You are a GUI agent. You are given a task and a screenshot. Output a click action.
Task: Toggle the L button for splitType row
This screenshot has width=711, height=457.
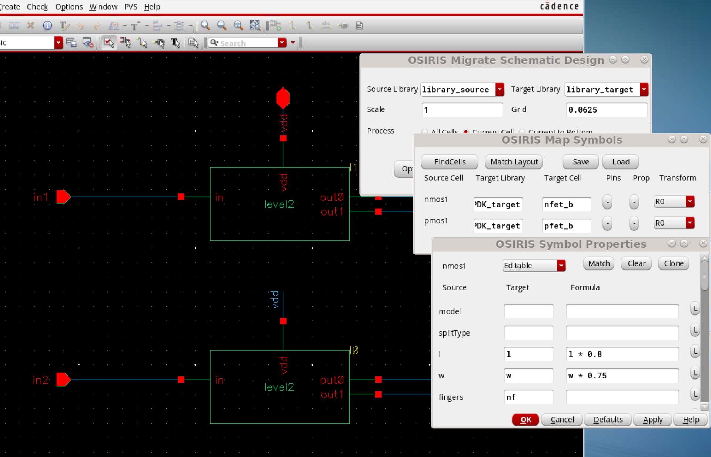click(695, 330)
